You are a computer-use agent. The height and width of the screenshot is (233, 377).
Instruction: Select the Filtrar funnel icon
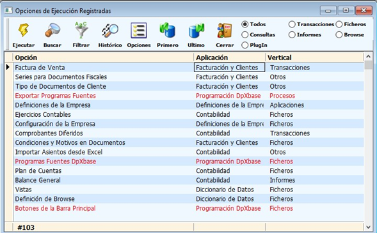[81, 30]
